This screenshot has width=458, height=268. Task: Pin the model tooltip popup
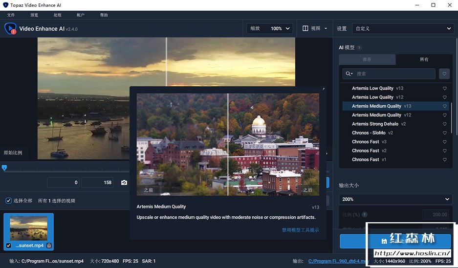324,89
